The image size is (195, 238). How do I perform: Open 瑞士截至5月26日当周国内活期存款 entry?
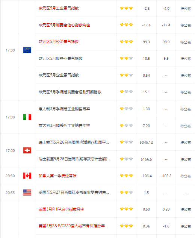click(74, 142)
